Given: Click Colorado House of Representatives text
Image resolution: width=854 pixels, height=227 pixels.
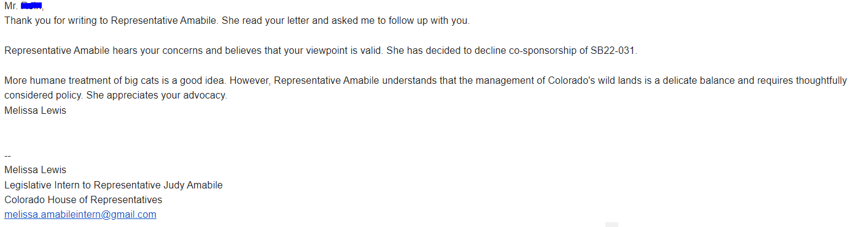Looking at the screenshot, I should point(83,200).
